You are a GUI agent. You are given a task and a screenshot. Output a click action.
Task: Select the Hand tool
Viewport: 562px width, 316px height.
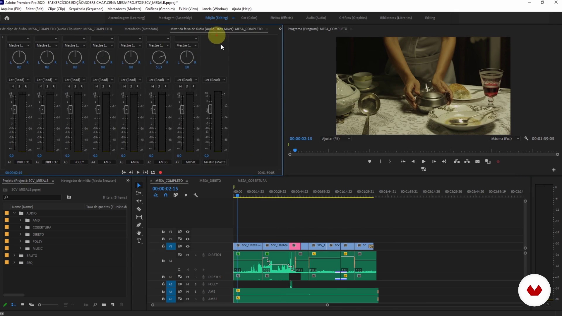[139, 233]
